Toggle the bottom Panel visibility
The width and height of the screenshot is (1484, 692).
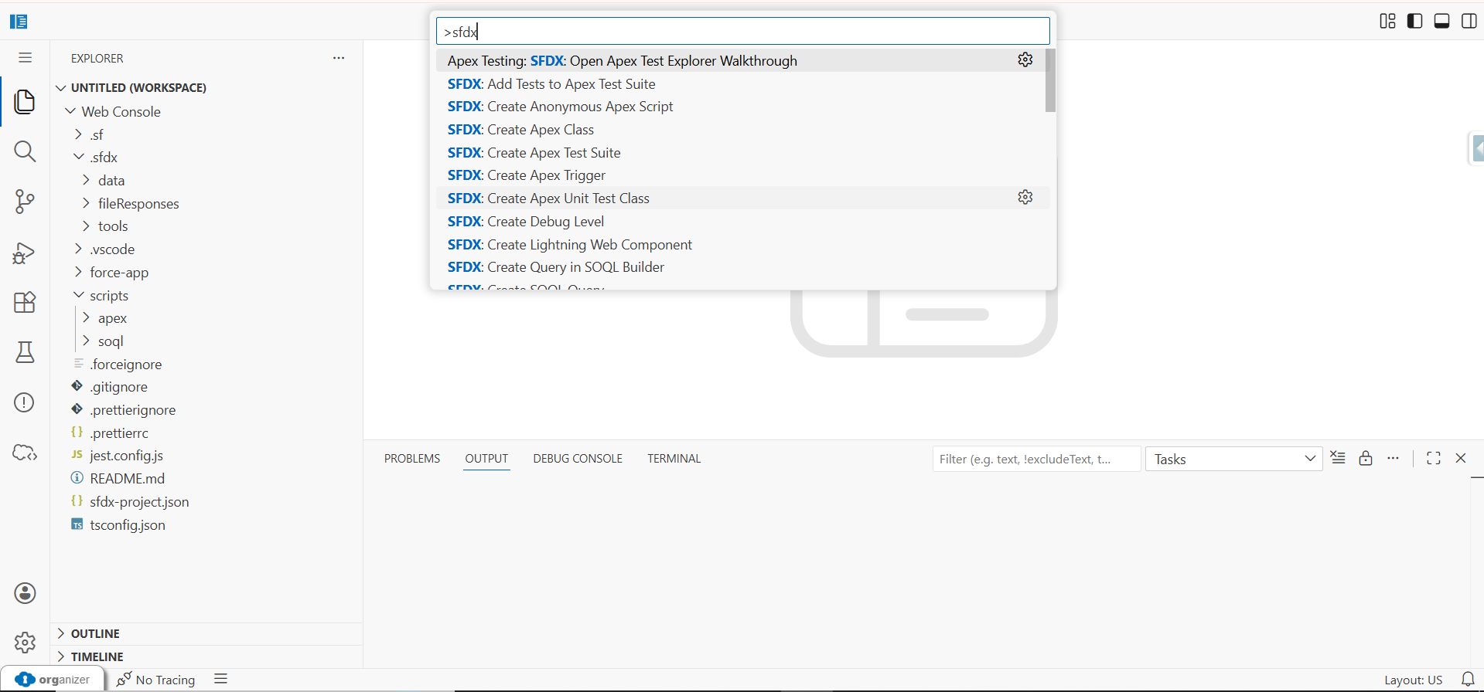click(x=1441, y=21)
